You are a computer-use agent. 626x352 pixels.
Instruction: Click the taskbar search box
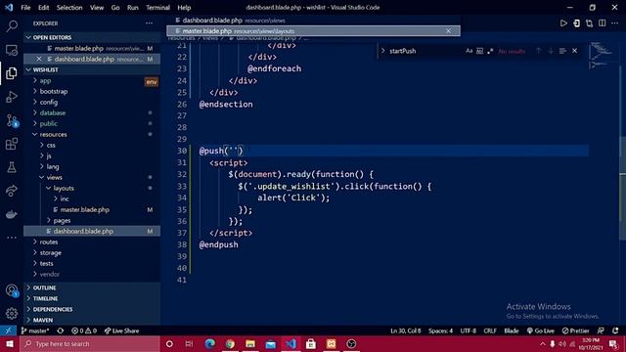[90, 344]
